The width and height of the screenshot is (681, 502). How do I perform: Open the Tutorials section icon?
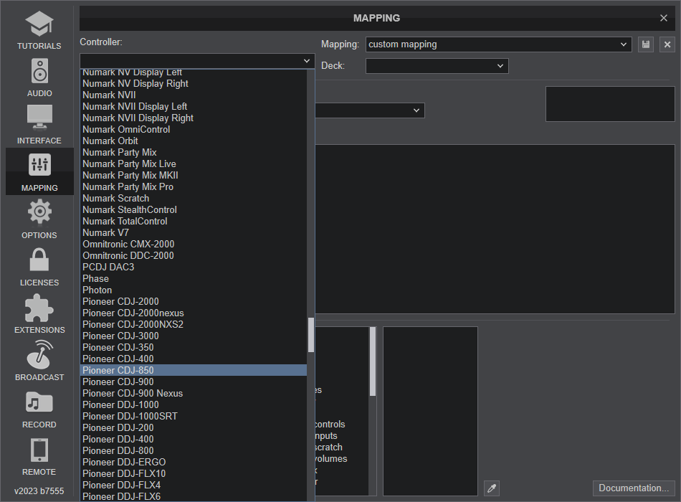(x=39, y=24)
